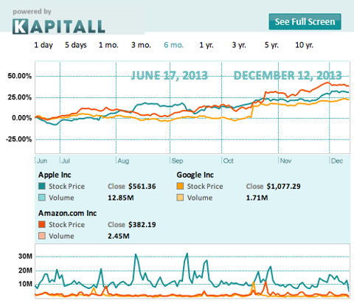Click the Sep label on time axis

pos(177,161)
